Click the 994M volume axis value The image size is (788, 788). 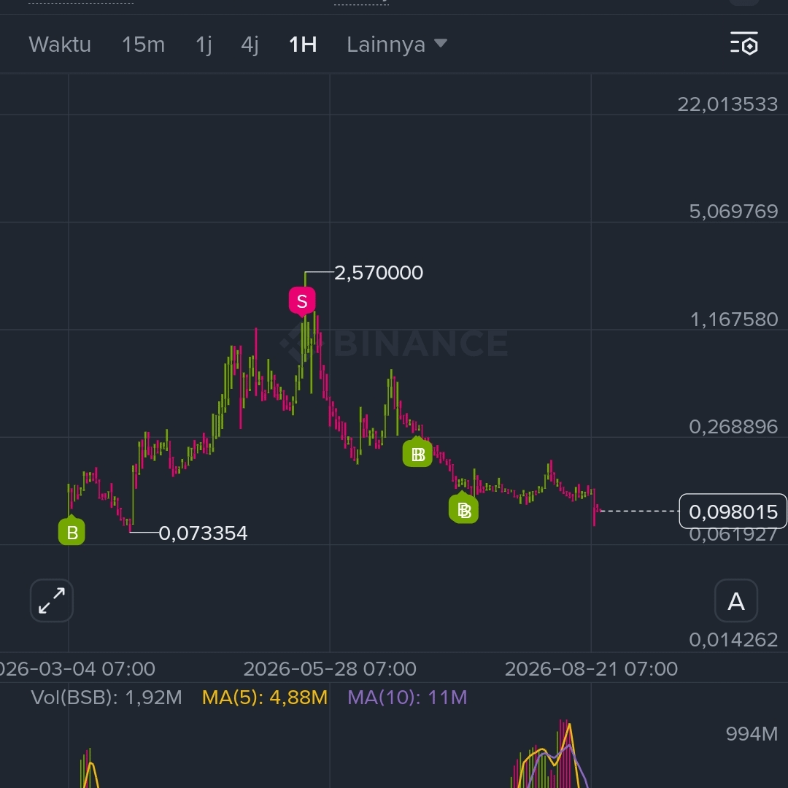pos(752,734)
